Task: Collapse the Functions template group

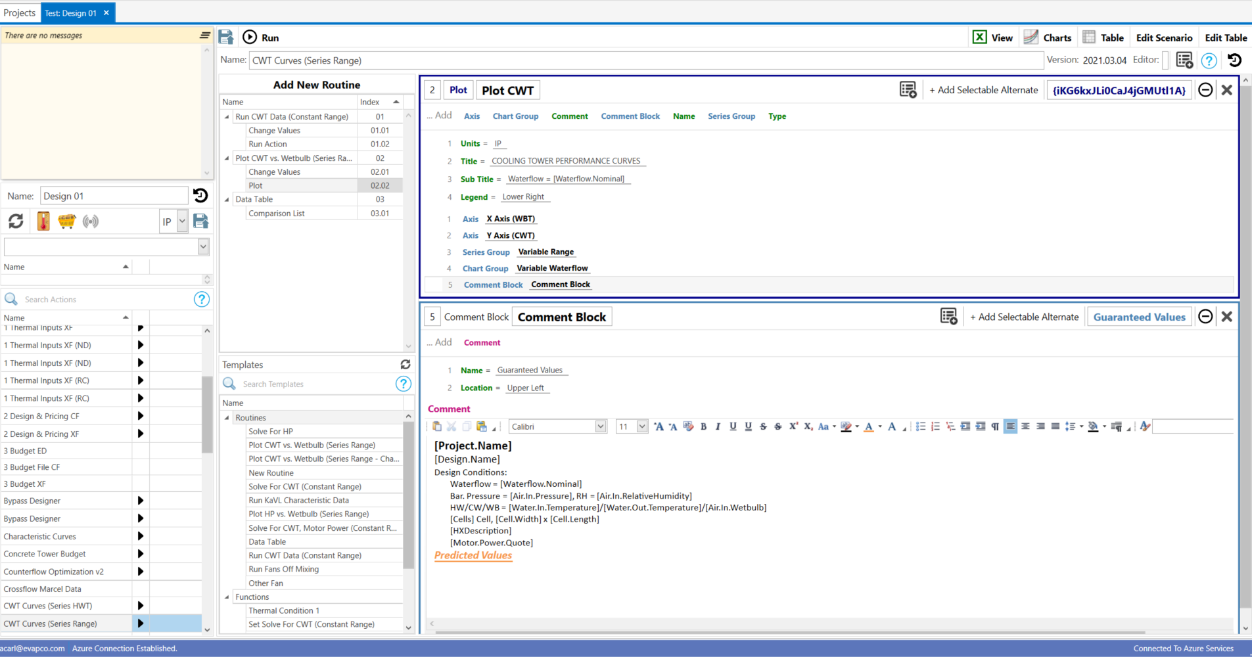Action: point(227,597)
